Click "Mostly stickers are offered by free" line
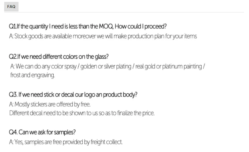 tap(50, 104)
